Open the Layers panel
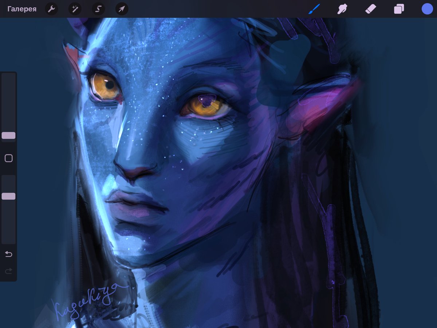Image resolution: width=437 pixels, height=328 pixels. (399, 9)
